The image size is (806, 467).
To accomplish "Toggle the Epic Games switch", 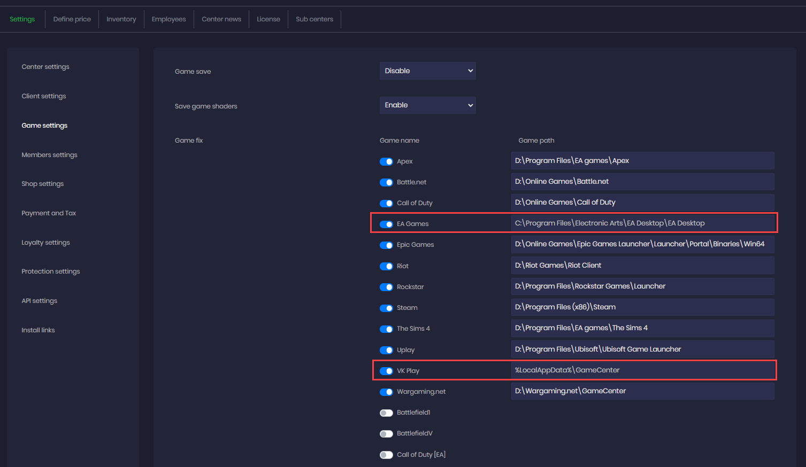I will coord(386,245).
